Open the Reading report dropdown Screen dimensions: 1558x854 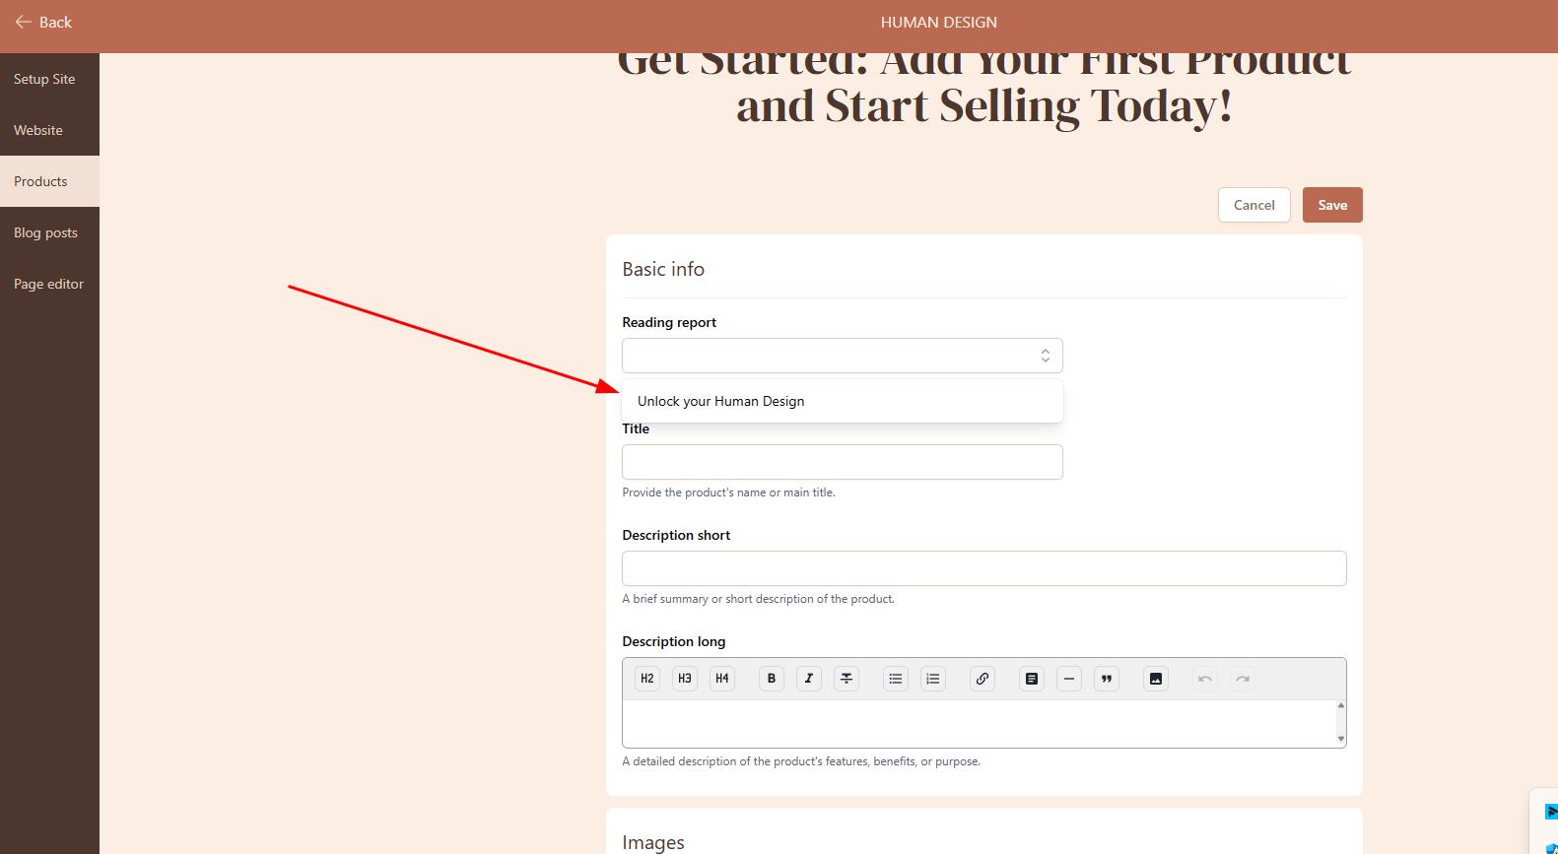[842, 356]
